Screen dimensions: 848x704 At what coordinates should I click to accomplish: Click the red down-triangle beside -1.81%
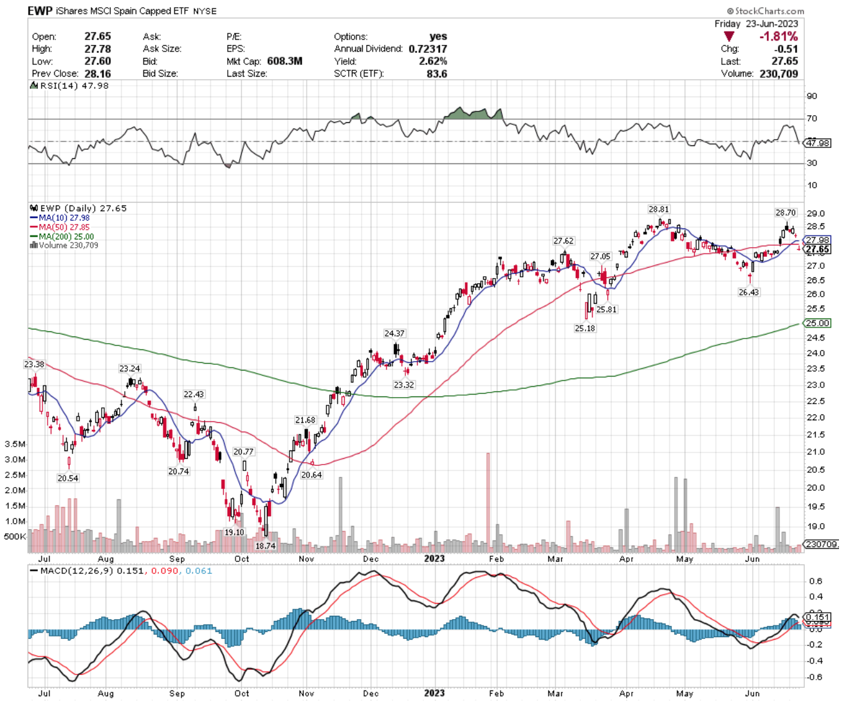[729, 37]
